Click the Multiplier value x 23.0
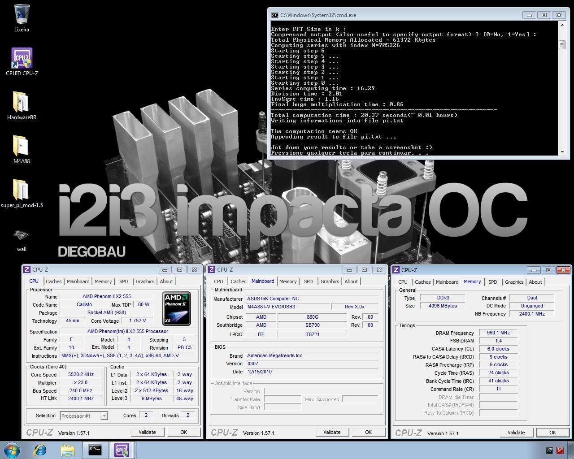Screen dimensions: 574x459 pyautogui.click(x=81, y=383)
